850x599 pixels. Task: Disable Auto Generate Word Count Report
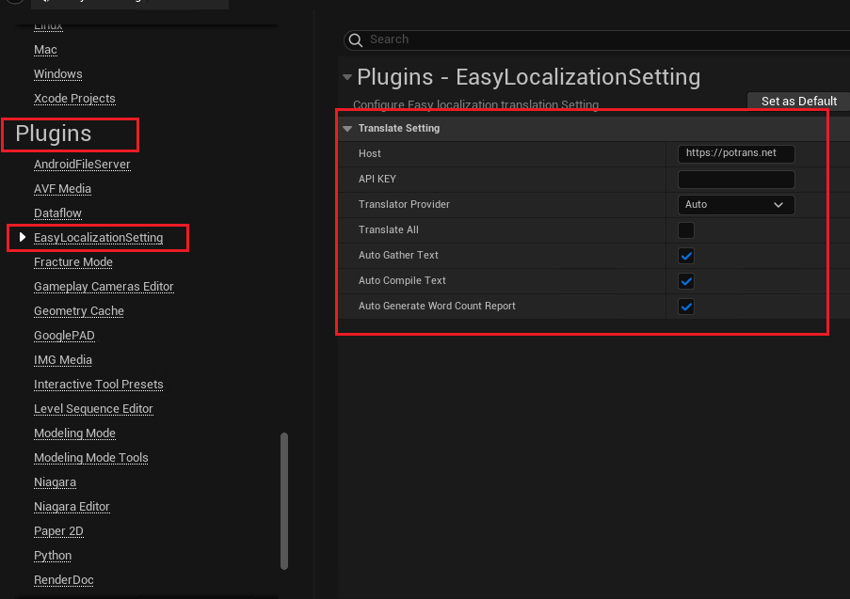click(686, 307)
